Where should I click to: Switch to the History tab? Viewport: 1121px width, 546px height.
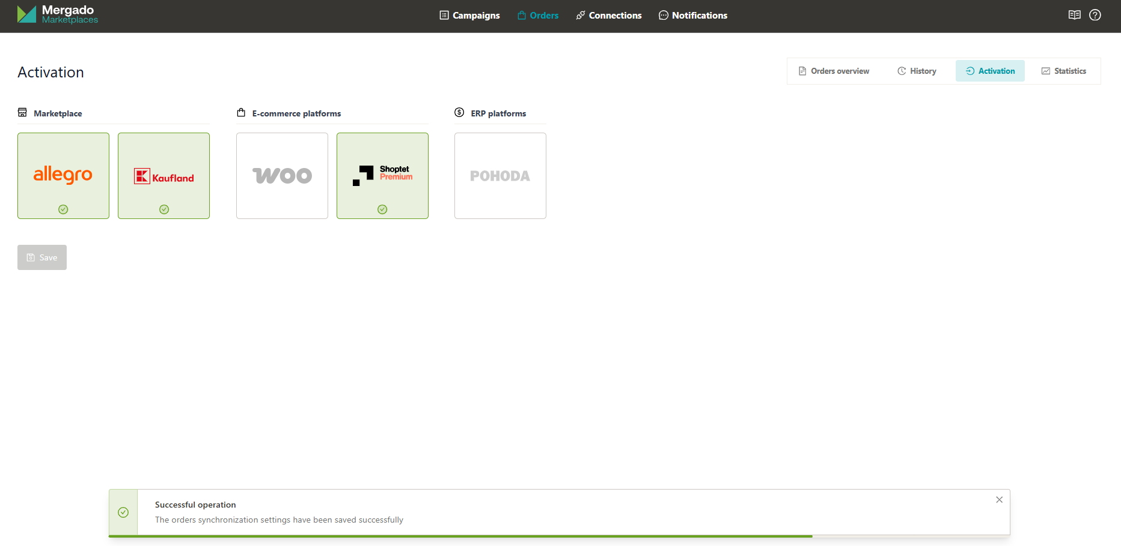[x=917, y=71]
